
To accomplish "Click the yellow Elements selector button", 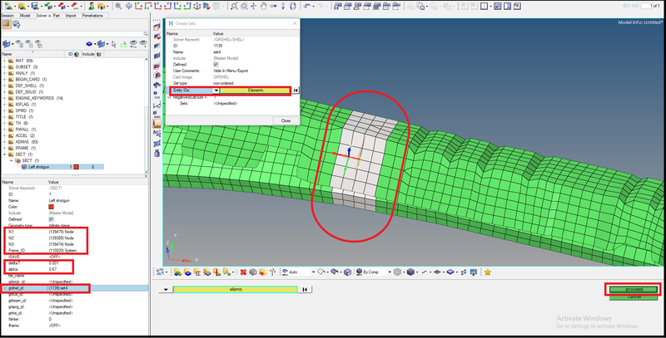I will 256,91.
